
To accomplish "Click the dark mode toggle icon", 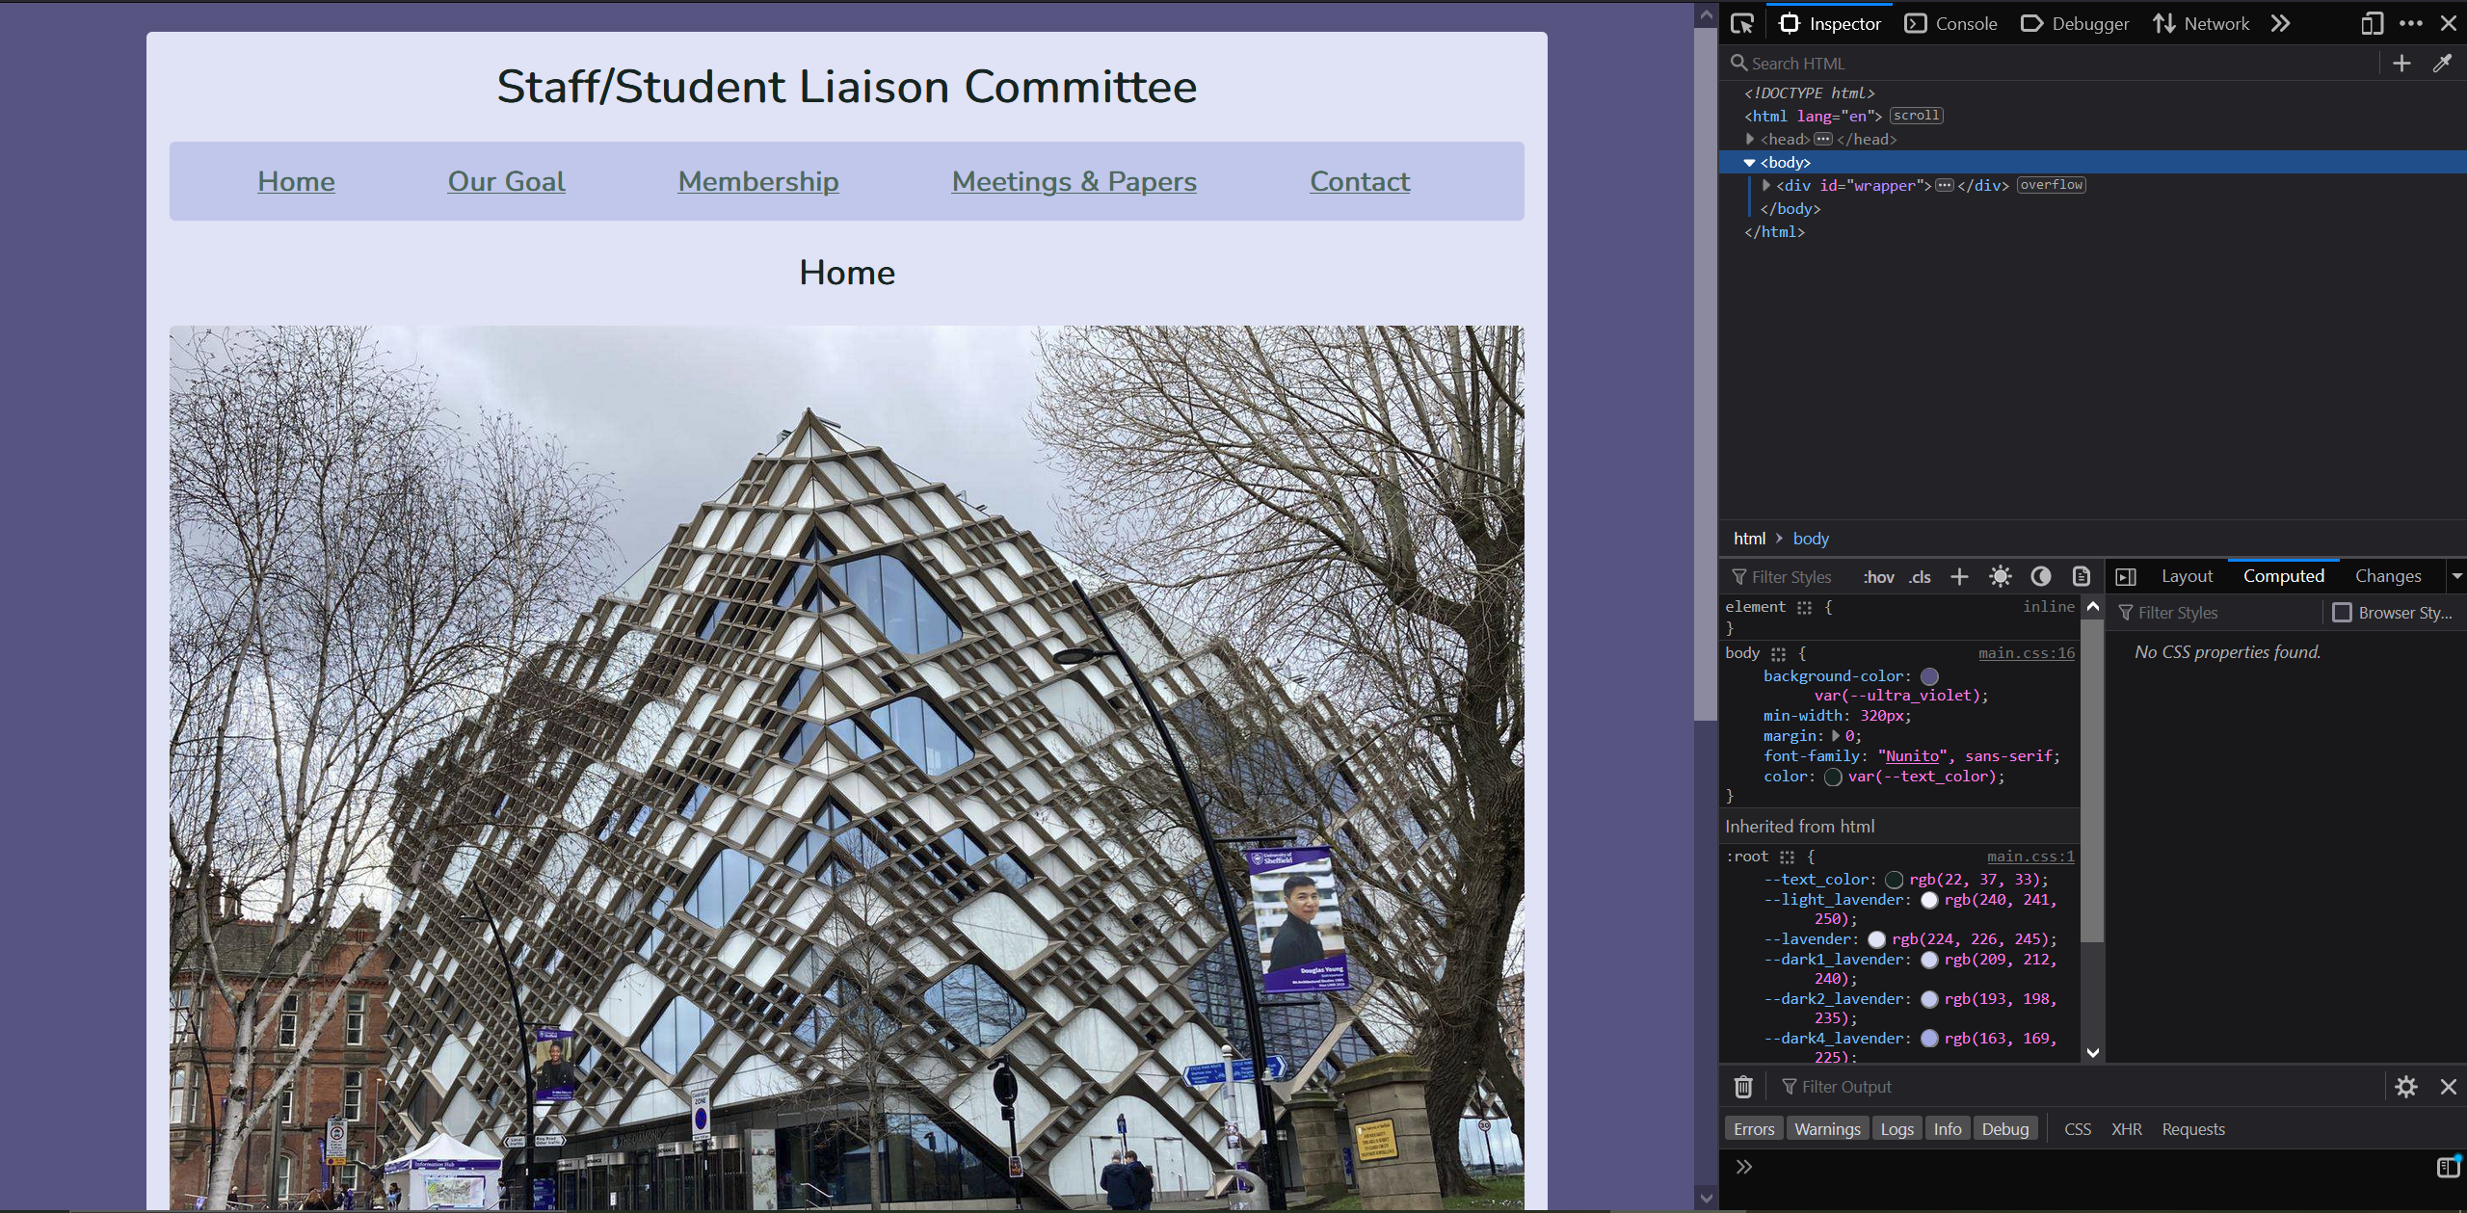I will pyautogui.click(x=2041, y=577).
